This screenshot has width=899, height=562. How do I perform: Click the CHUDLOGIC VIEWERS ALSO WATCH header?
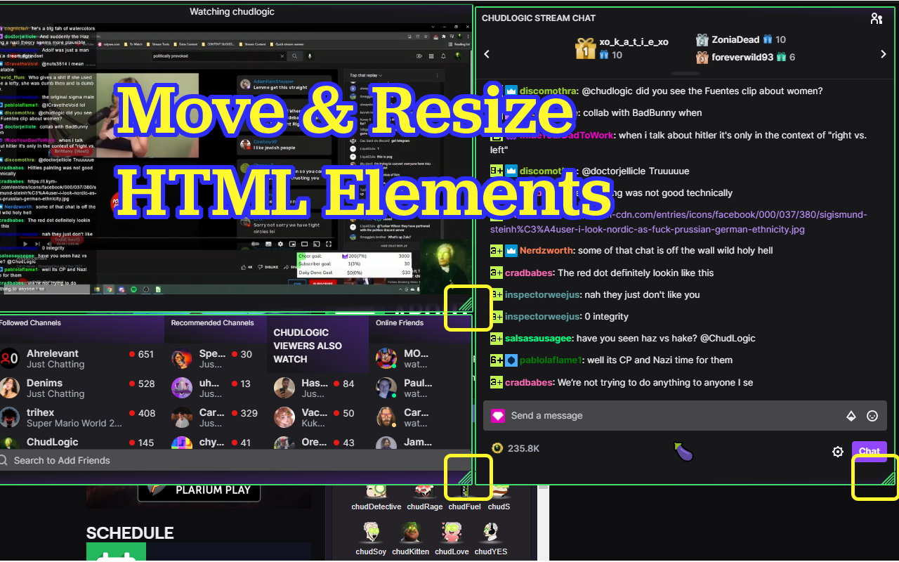(308, 346)
